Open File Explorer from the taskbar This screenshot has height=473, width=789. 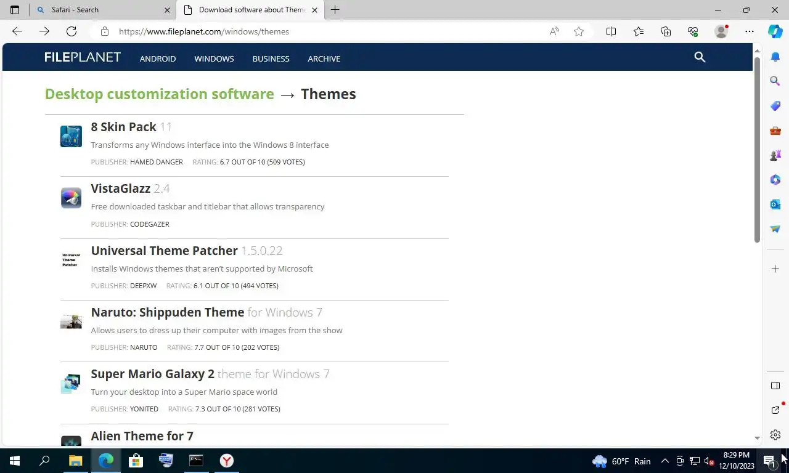[x=75, y=461]
